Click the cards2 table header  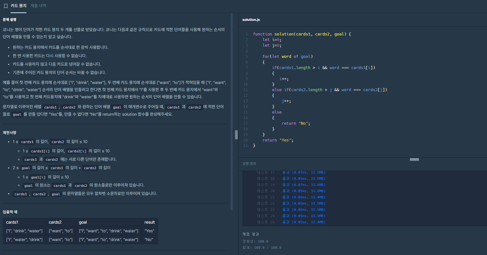[61, 222]
